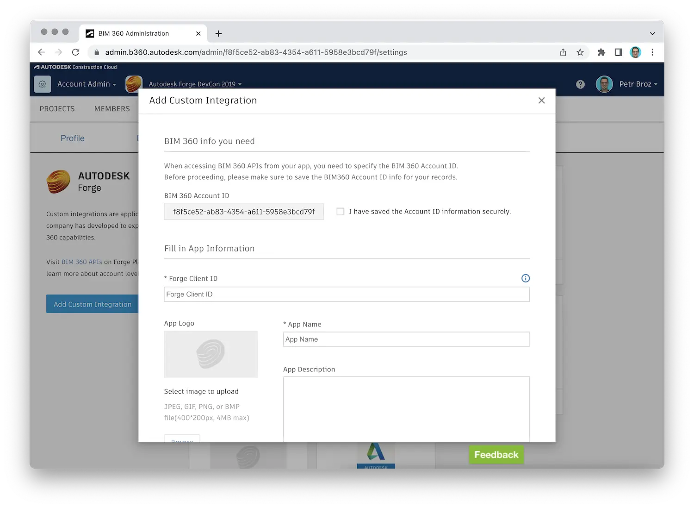Click the address bar URL
694x508 pixels.
click(x=256, y=52)
